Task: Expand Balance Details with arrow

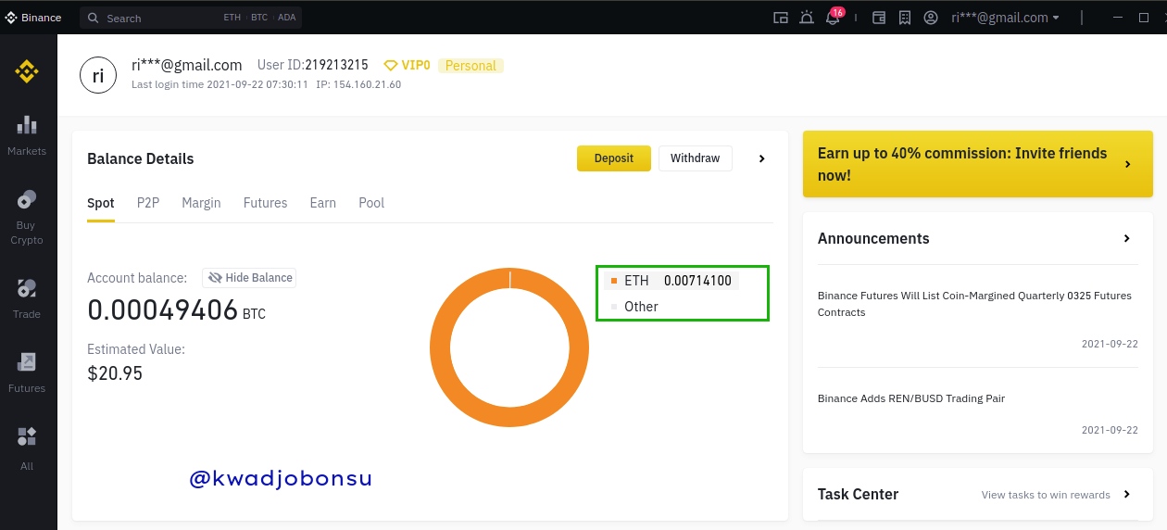Action: point(762,158)
